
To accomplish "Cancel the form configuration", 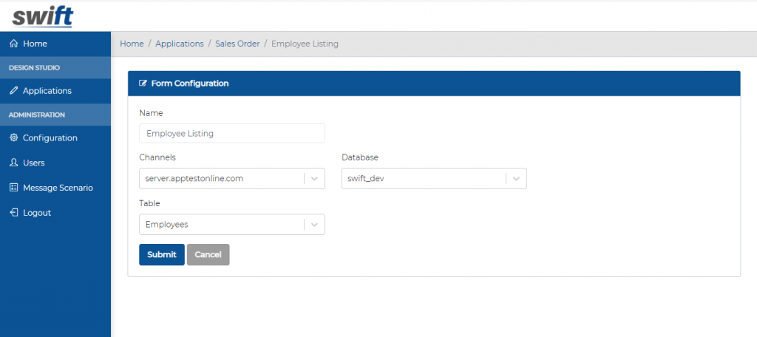I will pyautogui.click(x=208, y=254).
